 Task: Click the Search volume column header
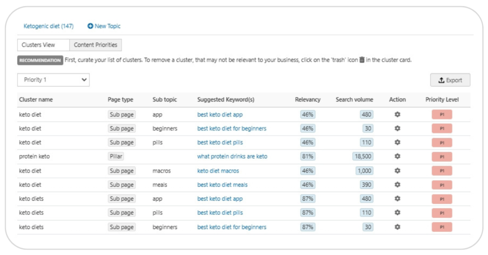354,100
